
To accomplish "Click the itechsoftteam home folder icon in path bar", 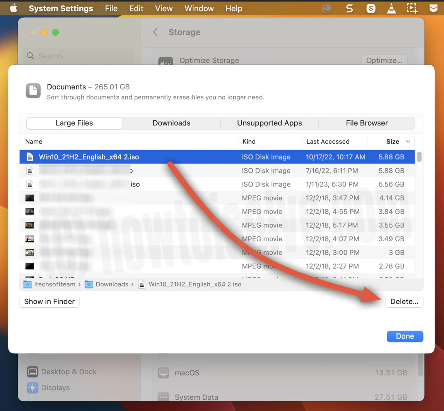I will (x=27, y=284).
